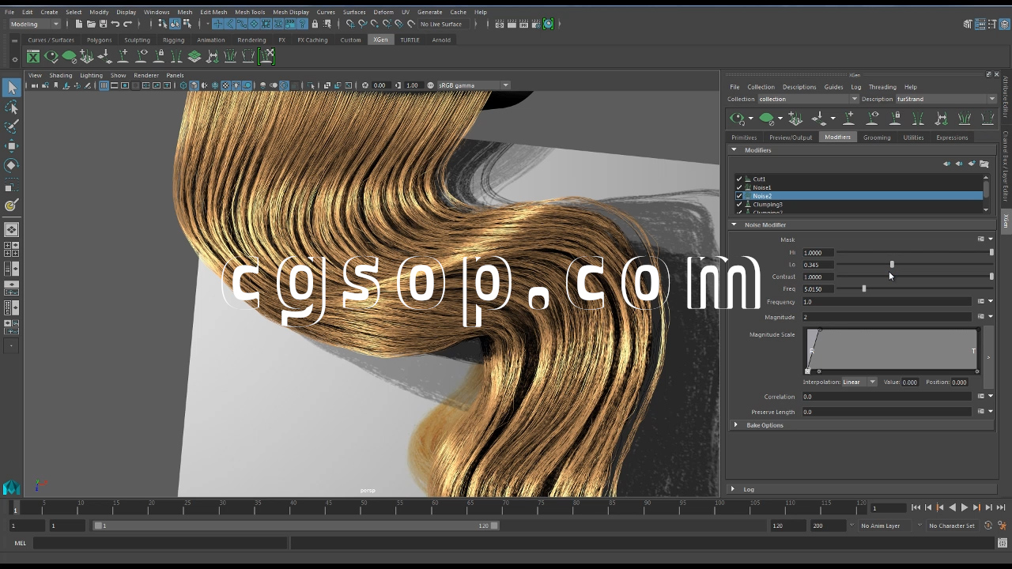This screenshot has width=1012, height=569.
Task: Open the XGen window icon on the shelf
Action: point(33,56)
